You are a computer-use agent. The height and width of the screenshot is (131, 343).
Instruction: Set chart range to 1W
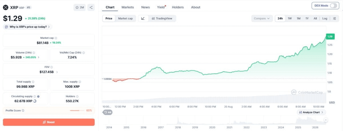point(290,18)
